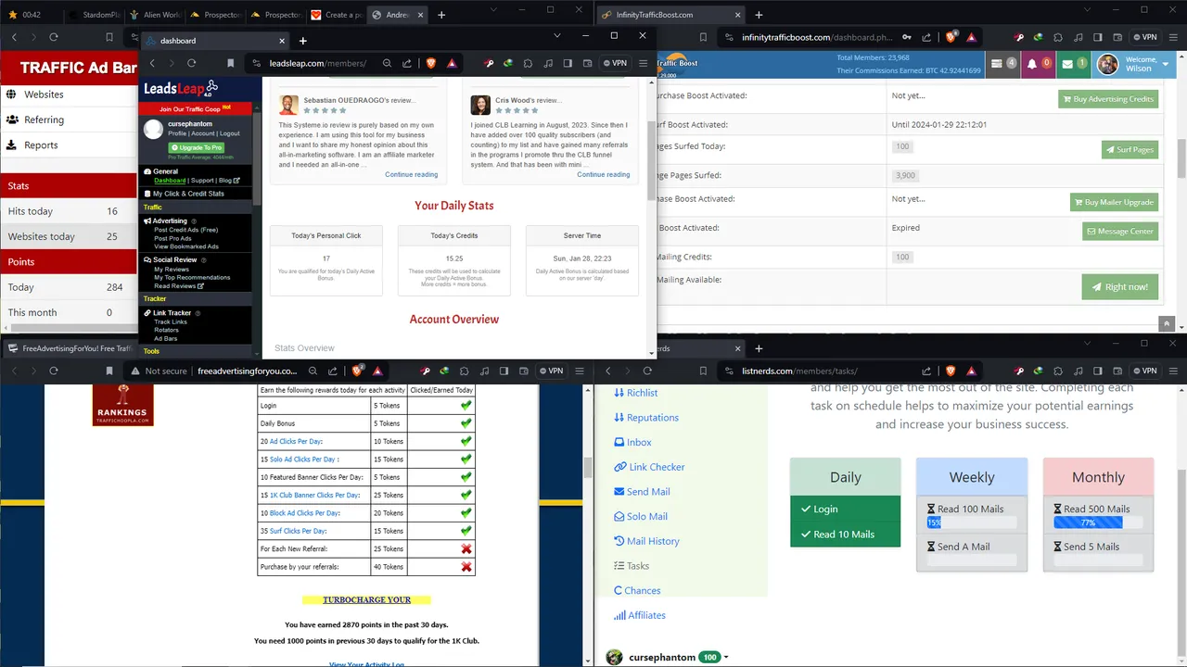Image resolution: width=1187 pixels, height=667 pixels.
Task: Open Continue reading under Cris Wood's review
Action: (604, 174)
